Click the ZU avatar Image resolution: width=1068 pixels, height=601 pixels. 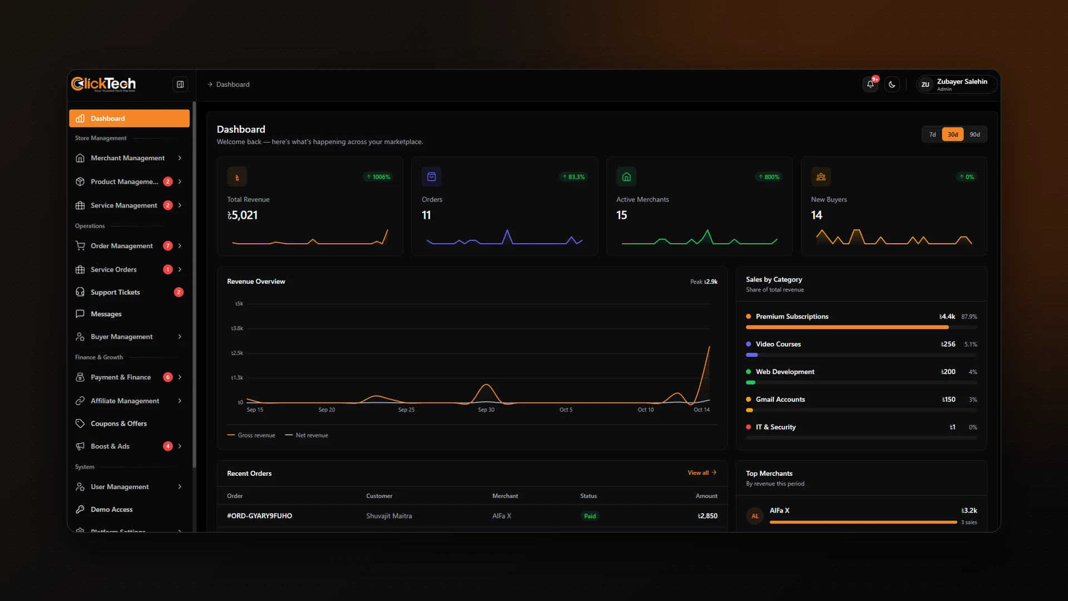pos(925,85)
